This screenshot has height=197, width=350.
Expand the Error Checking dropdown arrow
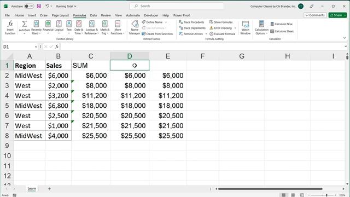(235, 28)
